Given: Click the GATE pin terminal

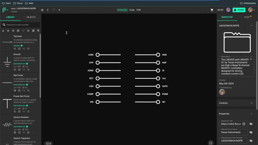Looking at the screenshot, I should pos(158,86).
